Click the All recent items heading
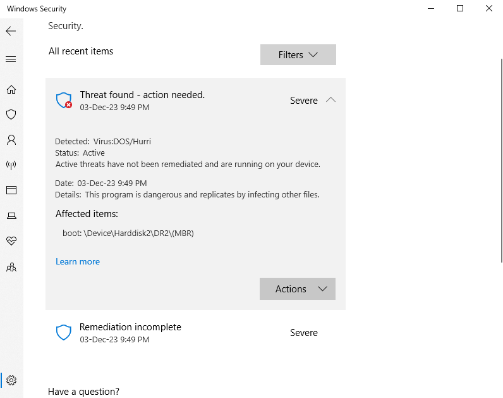The height and width of the screenshot is (398, 503). pyautogui.click(x=81, y=51)
